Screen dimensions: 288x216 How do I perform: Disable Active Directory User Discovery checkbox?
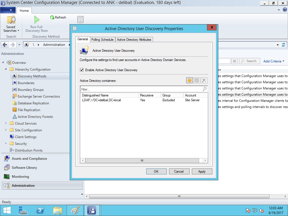coord(82,70)
